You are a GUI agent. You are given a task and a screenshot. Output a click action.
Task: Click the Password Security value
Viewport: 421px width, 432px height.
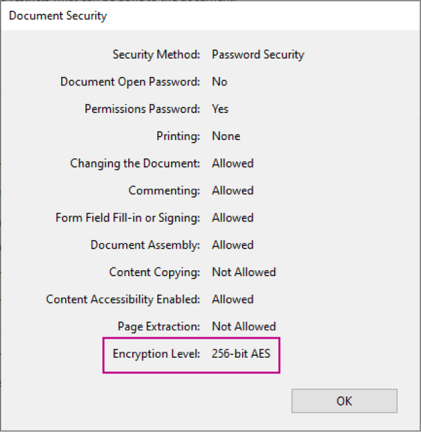pyautogui.click(x=258, y=55)
